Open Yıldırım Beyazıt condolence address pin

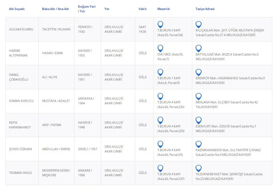(x=199, y=168)
